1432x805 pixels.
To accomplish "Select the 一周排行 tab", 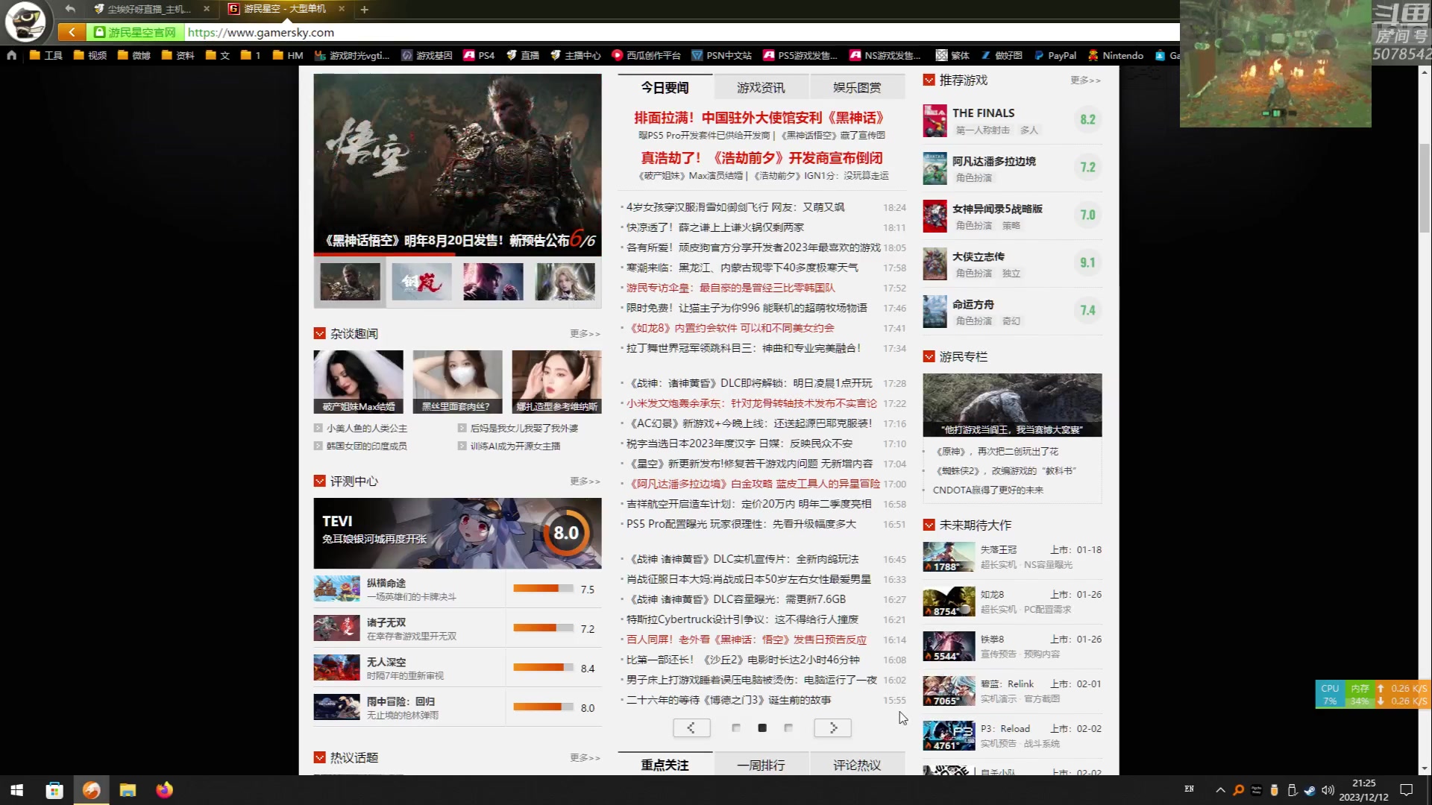I will [761, 765].
